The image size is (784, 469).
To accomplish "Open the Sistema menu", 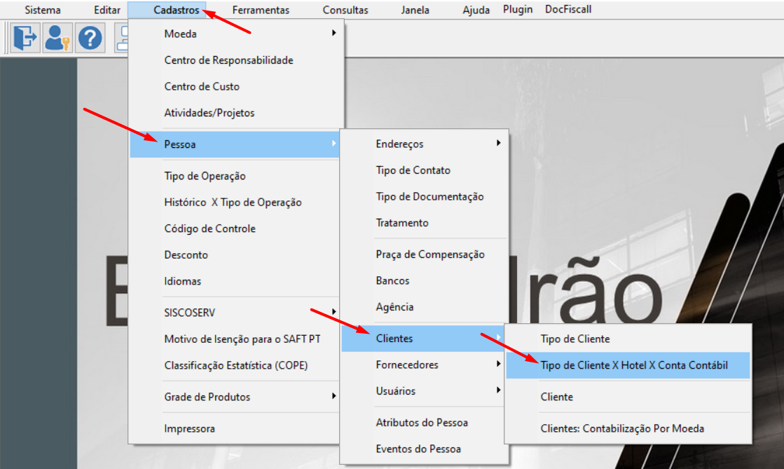I will [43, 10].
